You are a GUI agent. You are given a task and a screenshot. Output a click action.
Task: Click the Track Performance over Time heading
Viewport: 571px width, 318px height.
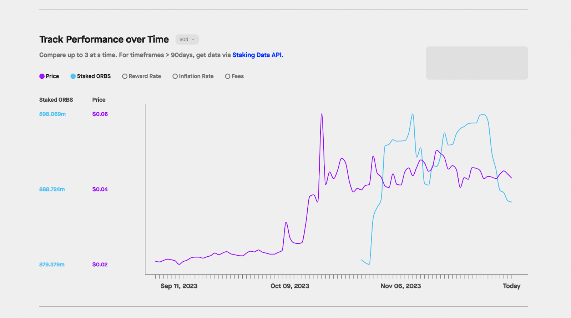pyautogui.click(x=104, y=39)
